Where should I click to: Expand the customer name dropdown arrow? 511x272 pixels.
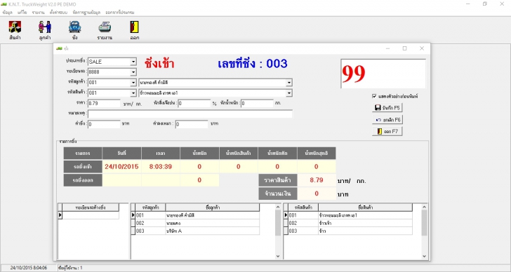click(289, 83)
